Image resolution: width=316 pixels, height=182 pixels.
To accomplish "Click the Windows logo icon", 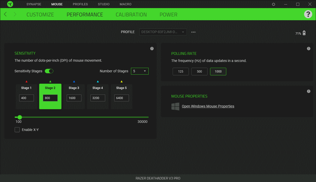I will tap(175, 106).
